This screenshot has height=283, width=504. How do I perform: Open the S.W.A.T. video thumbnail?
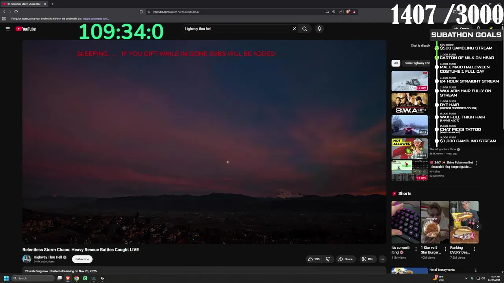tap(409, 103)
